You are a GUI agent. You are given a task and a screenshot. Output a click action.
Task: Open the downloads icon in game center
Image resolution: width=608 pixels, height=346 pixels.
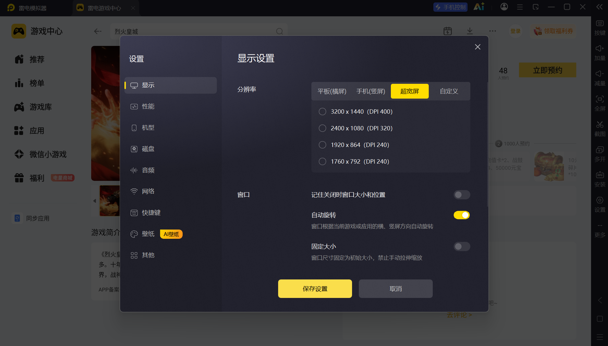tap(470, 31)
